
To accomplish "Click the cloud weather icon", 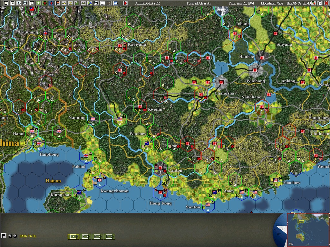I will [x=116, y=3].
